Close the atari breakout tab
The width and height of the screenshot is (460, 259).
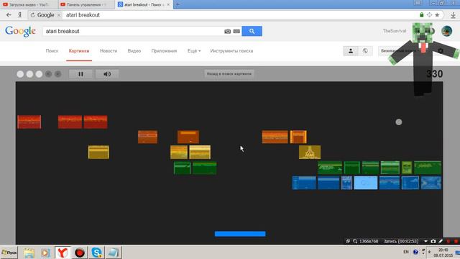pyautogui.click(x=168, y=4)
